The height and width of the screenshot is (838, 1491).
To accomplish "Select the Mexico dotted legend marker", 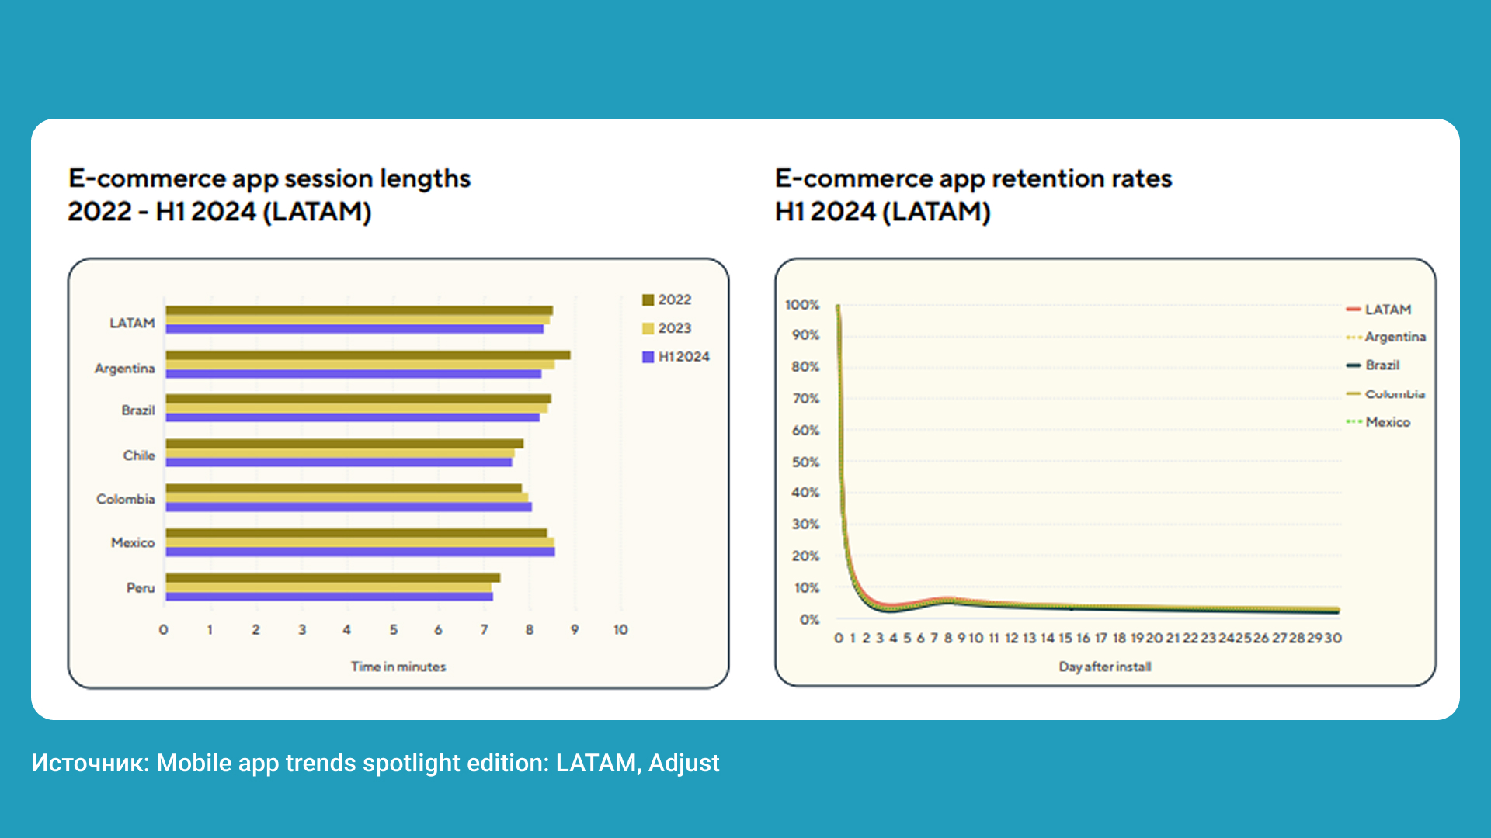I will [x=1354, y=422].
